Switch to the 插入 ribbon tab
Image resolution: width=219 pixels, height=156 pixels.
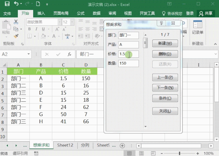pos(41,13)
